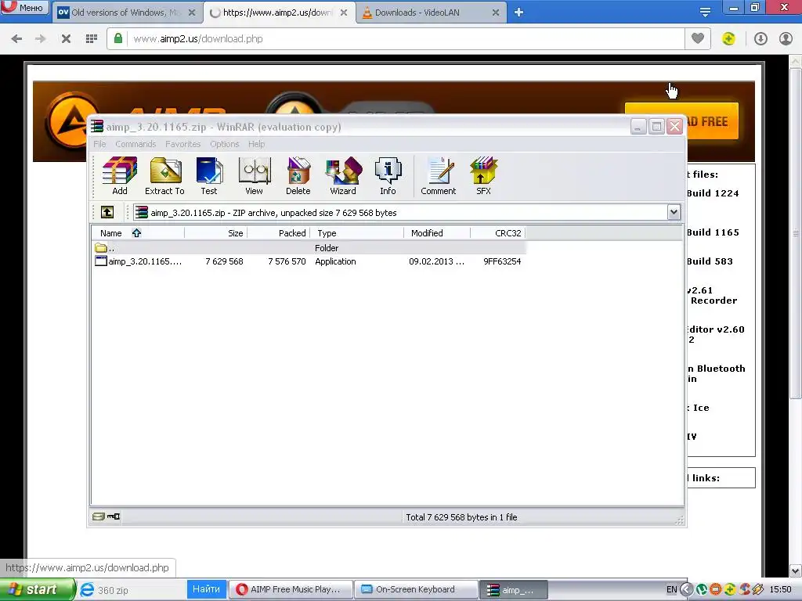
Task: Click the yellow extension icon in Opera toolbar
Action: click(728, 39)
